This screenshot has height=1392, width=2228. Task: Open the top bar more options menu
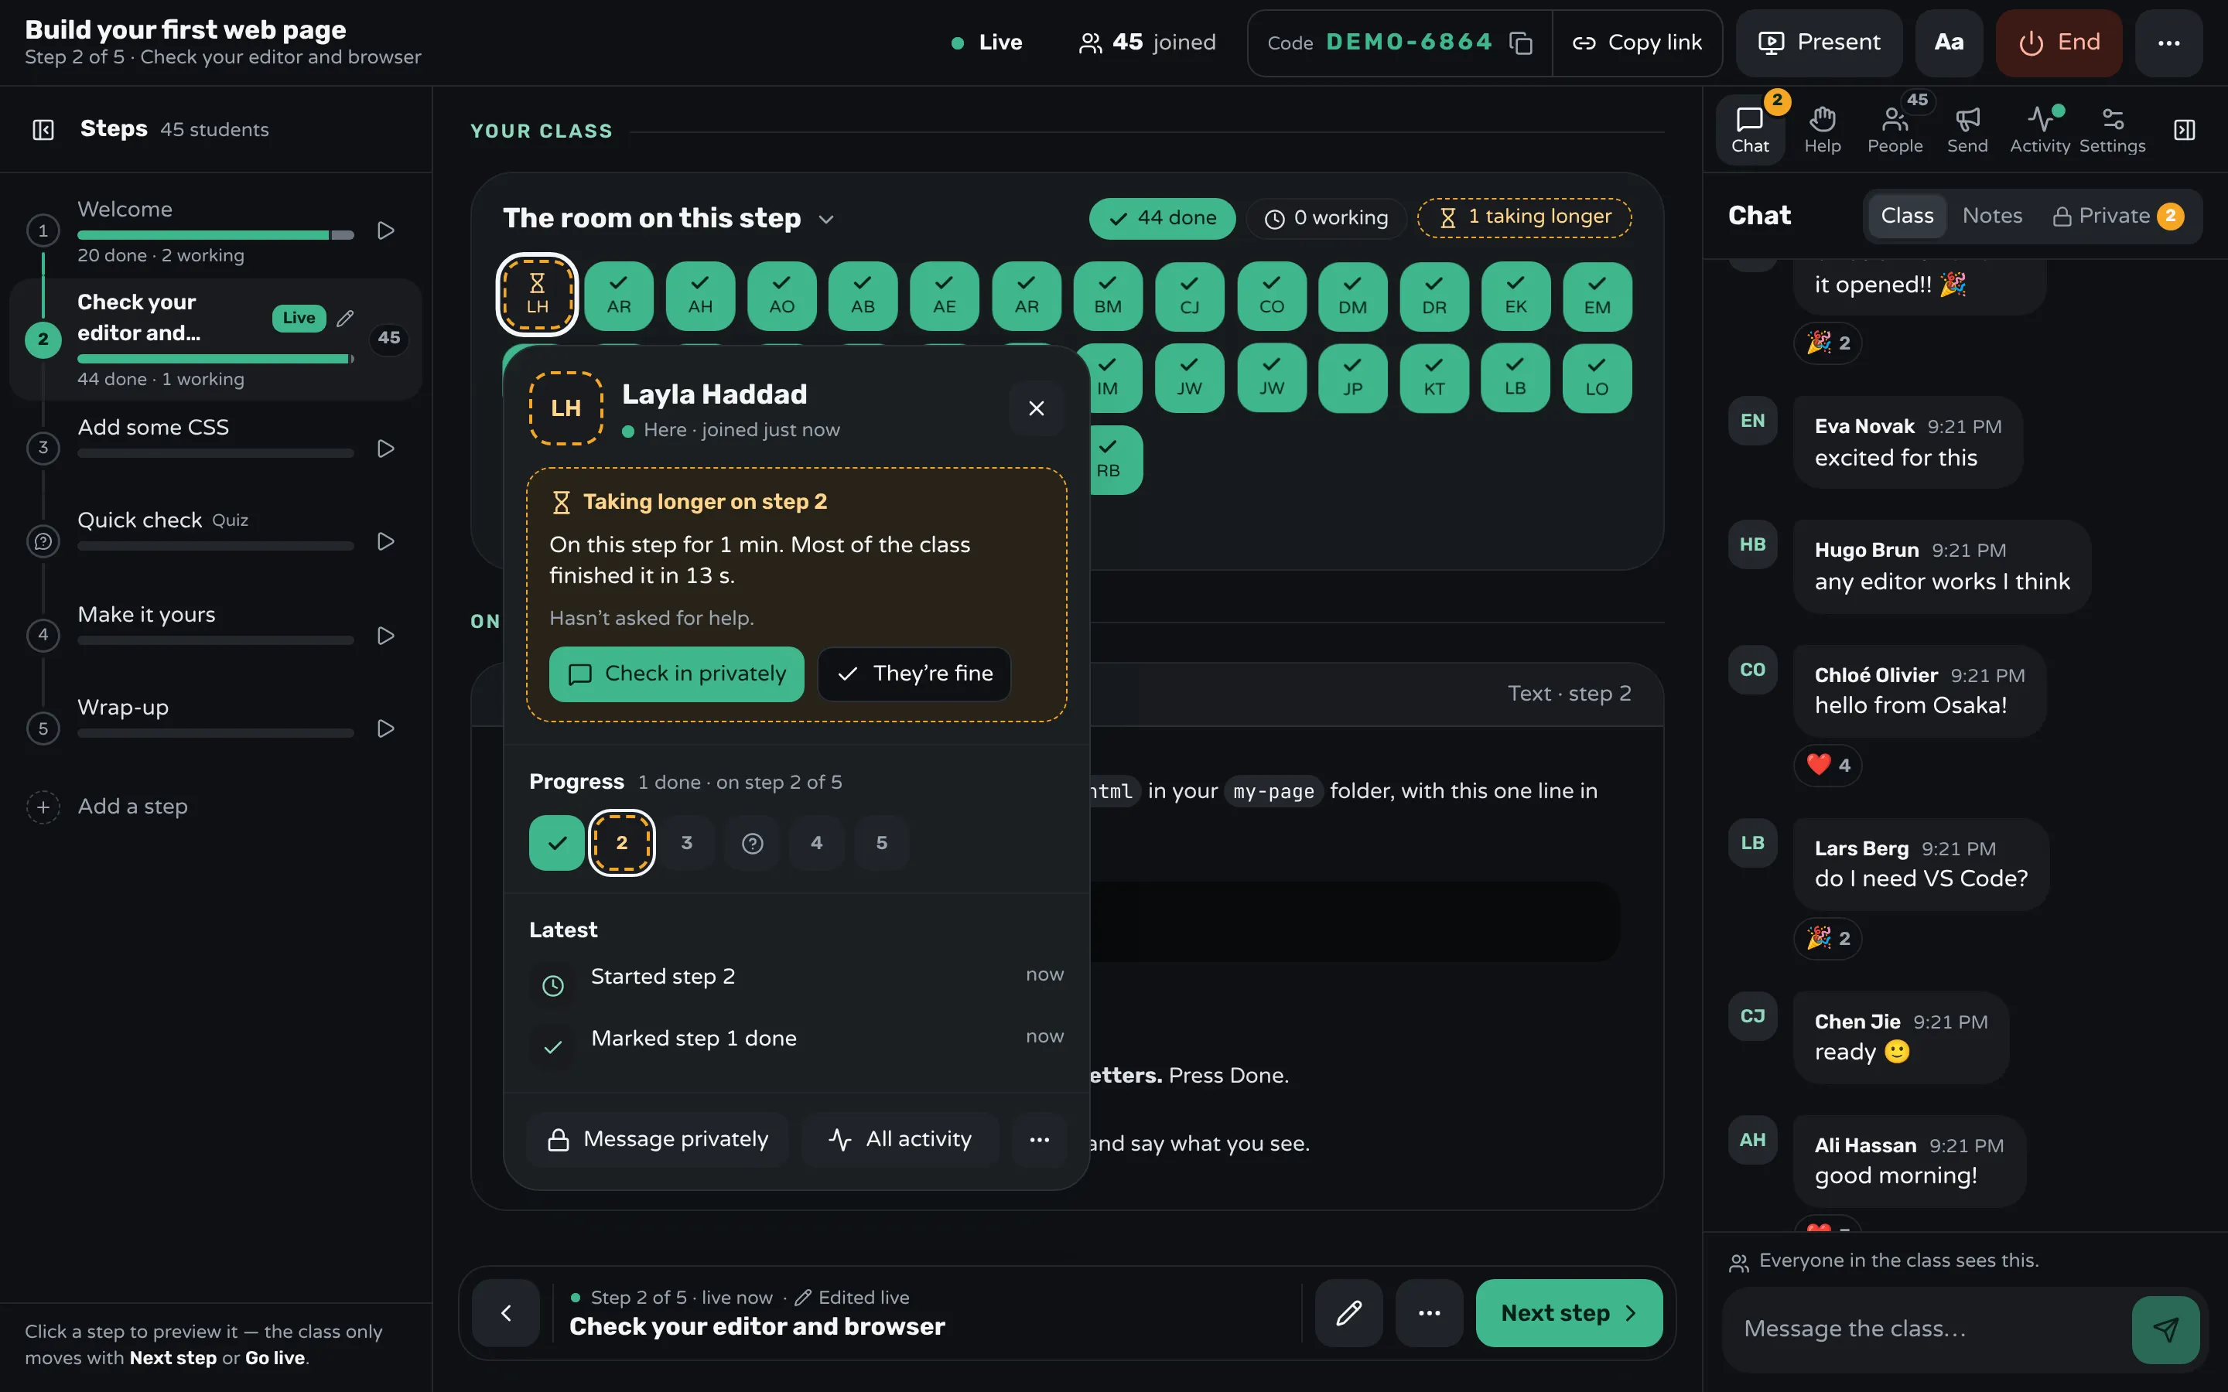click(2168, 43)
